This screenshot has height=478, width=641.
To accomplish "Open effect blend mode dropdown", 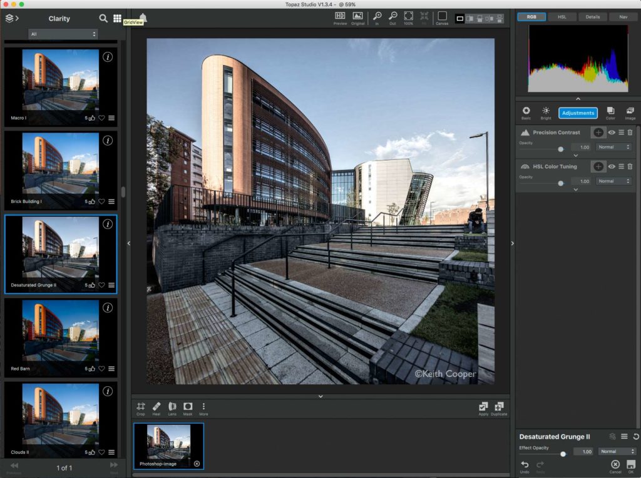I will pos(617,452).
